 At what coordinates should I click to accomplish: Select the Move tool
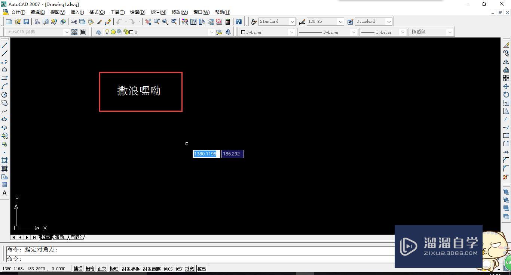[x=506, y=86]
